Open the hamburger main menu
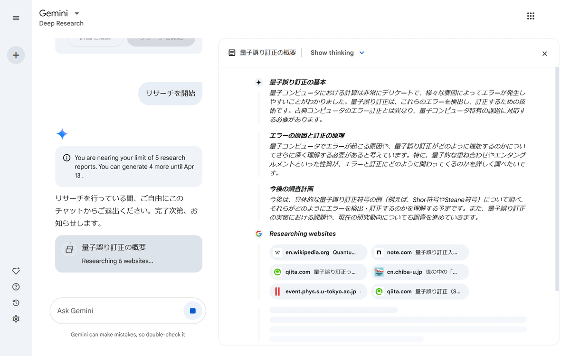This screenshot has width=570, height=356. (16, 18)
